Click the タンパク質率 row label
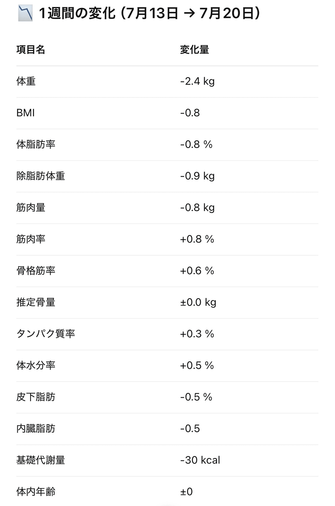Image resolution: width=335 pixels, height=506 pixels. tap(46, 334)
